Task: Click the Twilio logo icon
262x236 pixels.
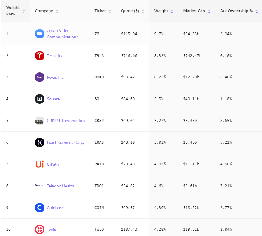Action: tap(40, 229)
